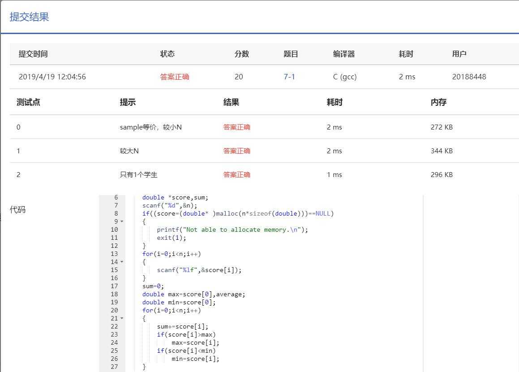
Task: Click code line 10 printf statement
Action: click(232, 230)
